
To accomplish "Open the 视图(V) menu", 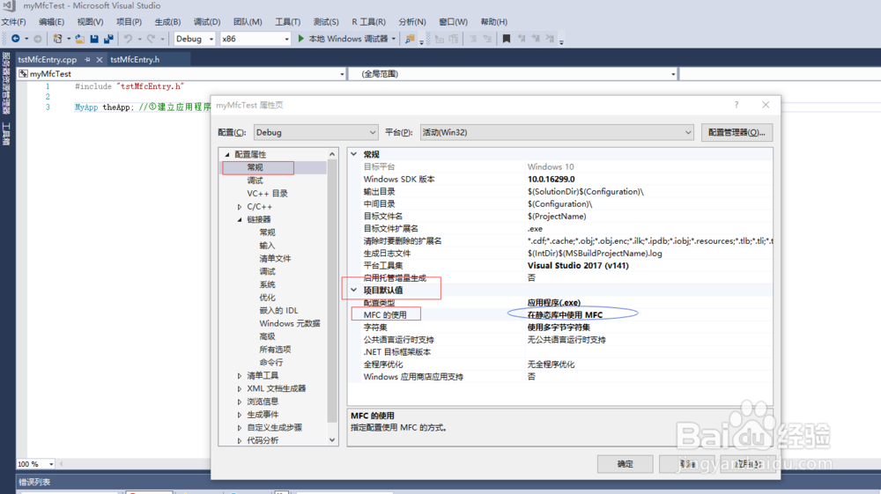I will tap(90, 22).
